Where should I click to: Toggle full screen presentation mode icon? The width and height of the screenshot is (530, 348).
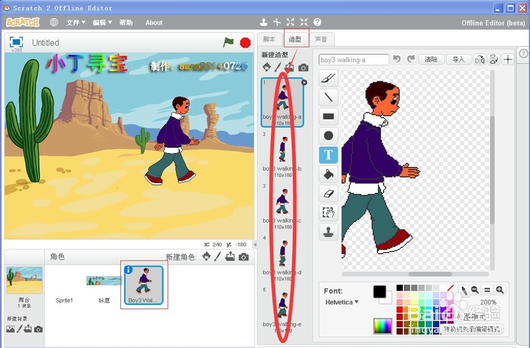pyautogui.click(x=16, y=42)
